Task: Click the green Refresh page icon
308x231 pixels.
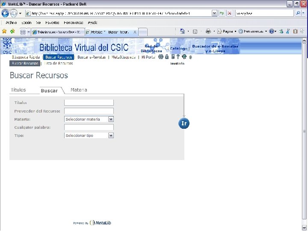Action: 222,13
